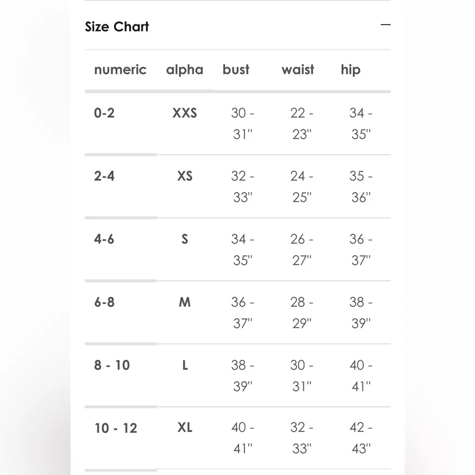Viewport: 475px width, 475px height.
Task: Click the S alpha size
Action: click(x=185, y=239)
